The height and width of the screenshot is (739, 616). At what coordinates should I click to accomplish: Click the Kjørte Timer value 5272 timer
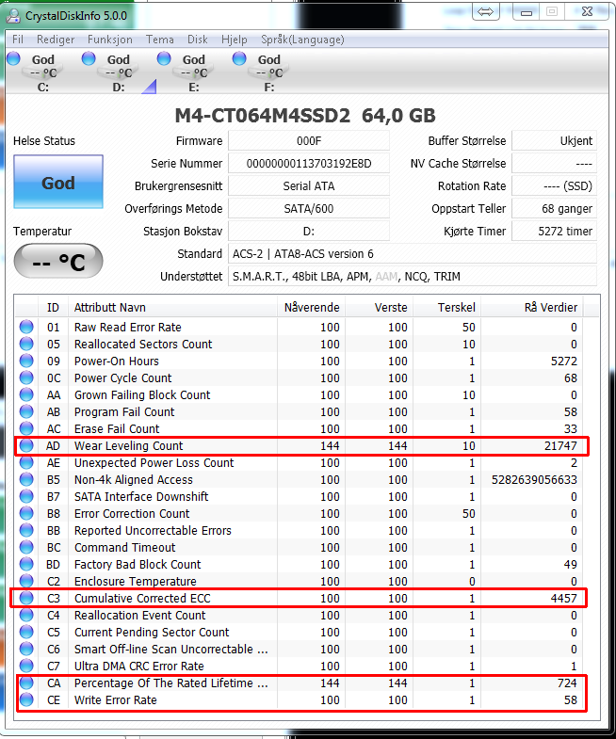coord(554,232)
